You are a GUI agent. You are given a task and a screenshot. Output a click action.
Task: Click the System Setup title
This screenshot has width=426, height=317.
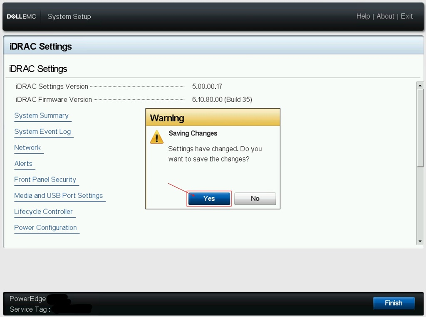pos(69,17)
